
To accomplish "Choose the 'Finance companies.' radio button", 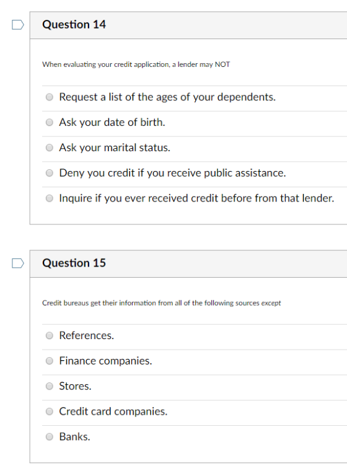I will [x=49, y=361].
